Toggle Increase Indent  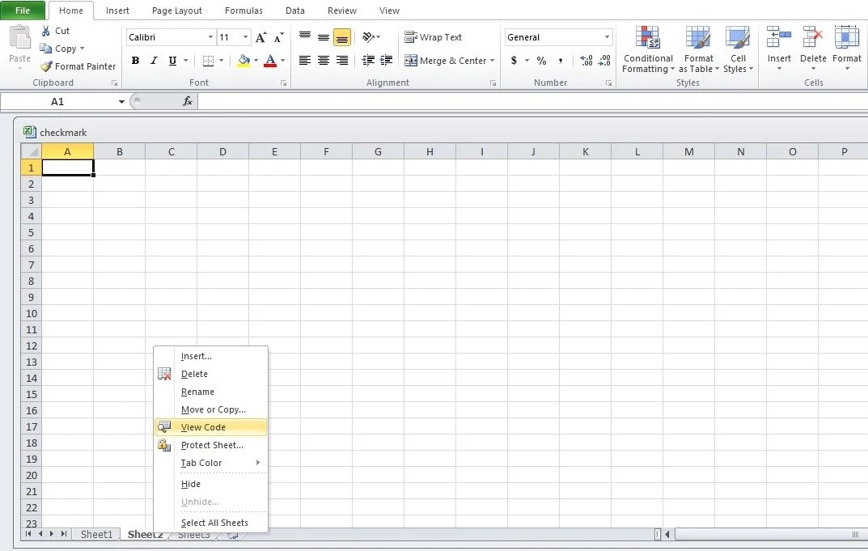tap(386, 60)
